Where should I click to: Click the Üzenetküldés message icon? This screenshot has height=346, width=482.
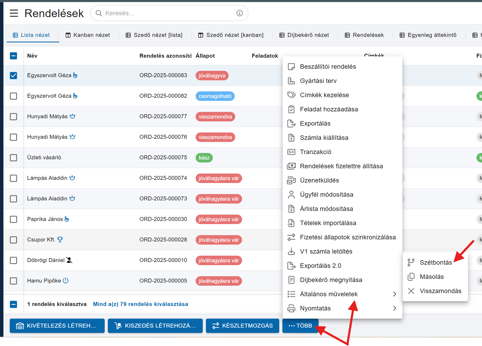(x=291, y=180)
